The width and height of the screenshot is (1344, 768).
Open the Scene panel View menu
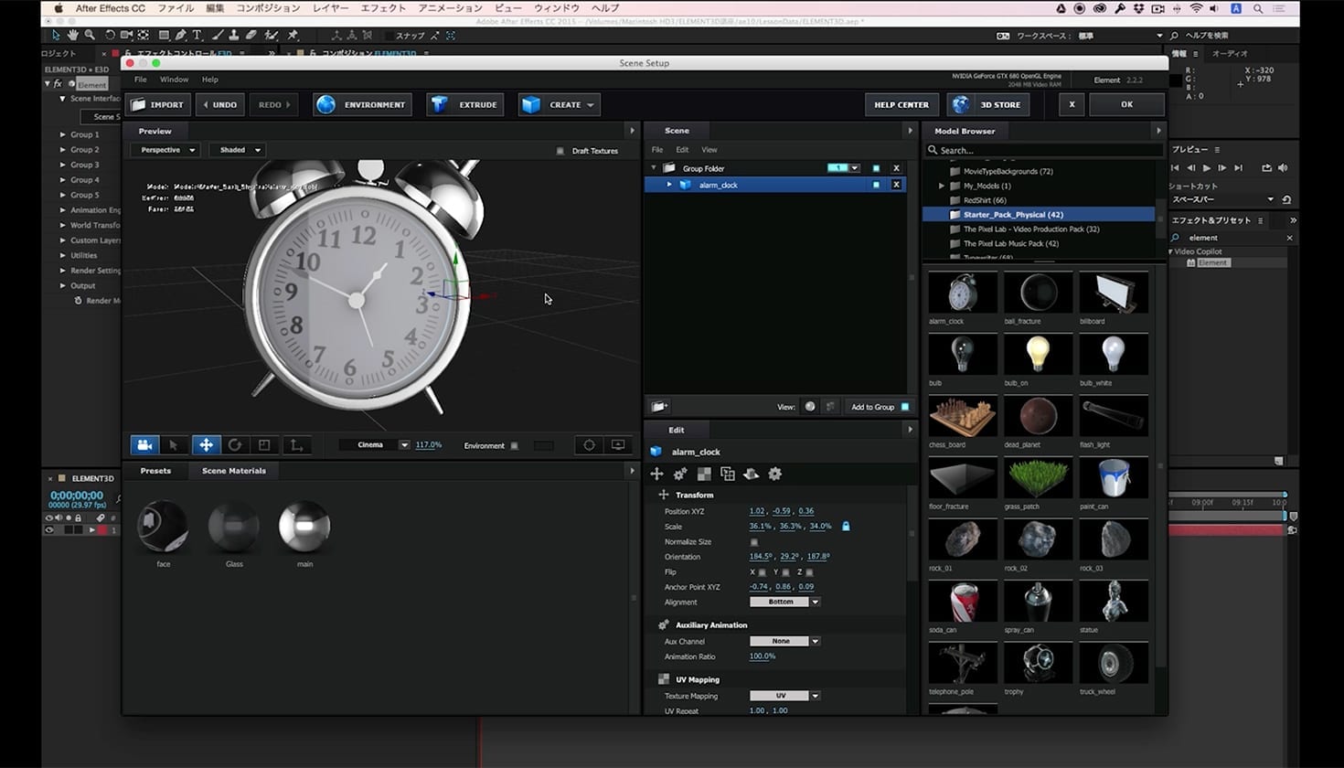pyautogui.click(x=709, y=150)
